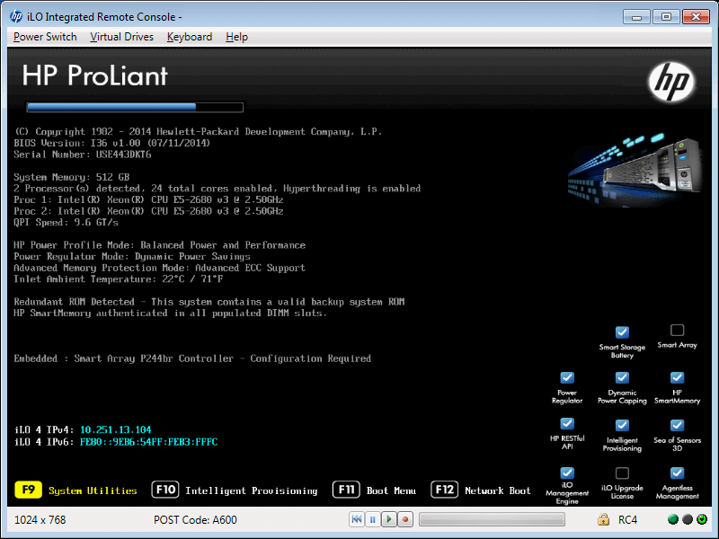This screenshot has width=719, height=539.
Task: Click the first green status LED
Action: pyautogui.click(x=672, y=519)
